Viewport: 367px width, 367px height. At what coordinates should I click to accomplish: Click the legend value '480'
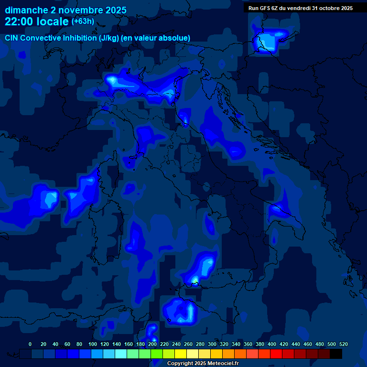pos(320,344)
